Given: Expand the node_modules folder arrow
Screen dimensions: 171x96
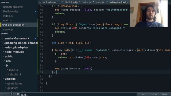Looking at the screenshot, I should (x=3, y=52).
